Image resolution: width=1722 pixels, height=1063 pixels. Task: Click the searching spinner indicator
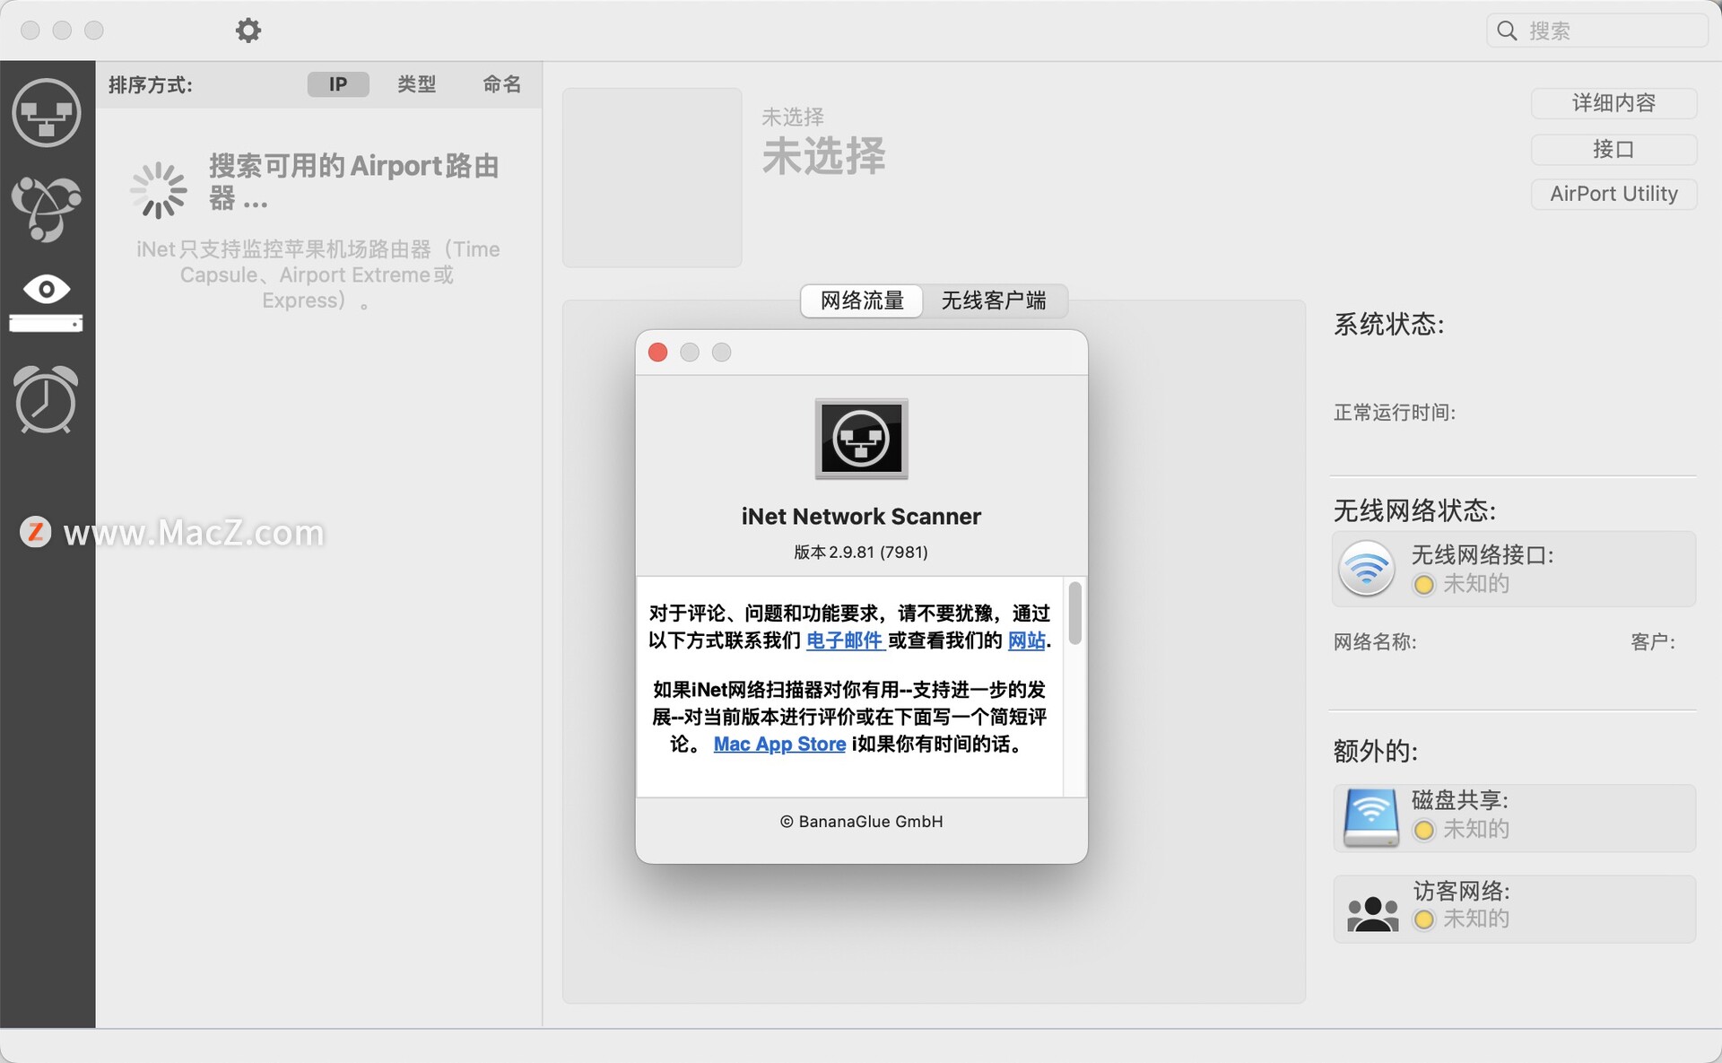point(159,190)
